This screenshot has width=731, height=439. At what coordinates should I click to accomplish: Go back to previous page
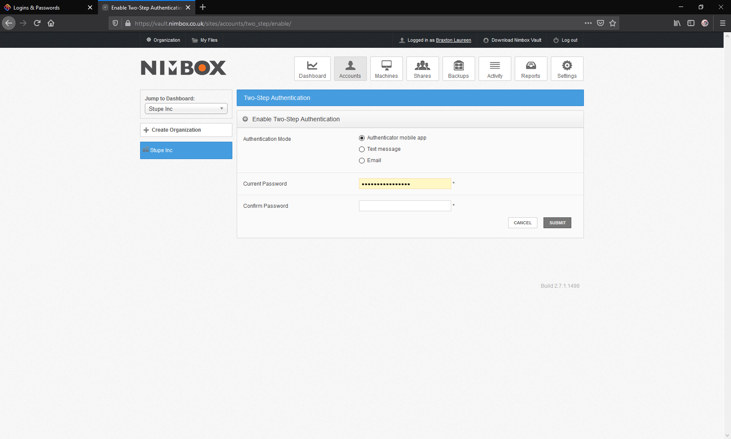pos(9,23)
